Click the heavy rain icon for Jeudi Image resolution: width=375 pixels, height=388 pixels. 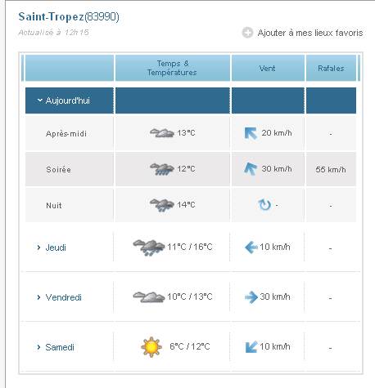click(149, 248)
